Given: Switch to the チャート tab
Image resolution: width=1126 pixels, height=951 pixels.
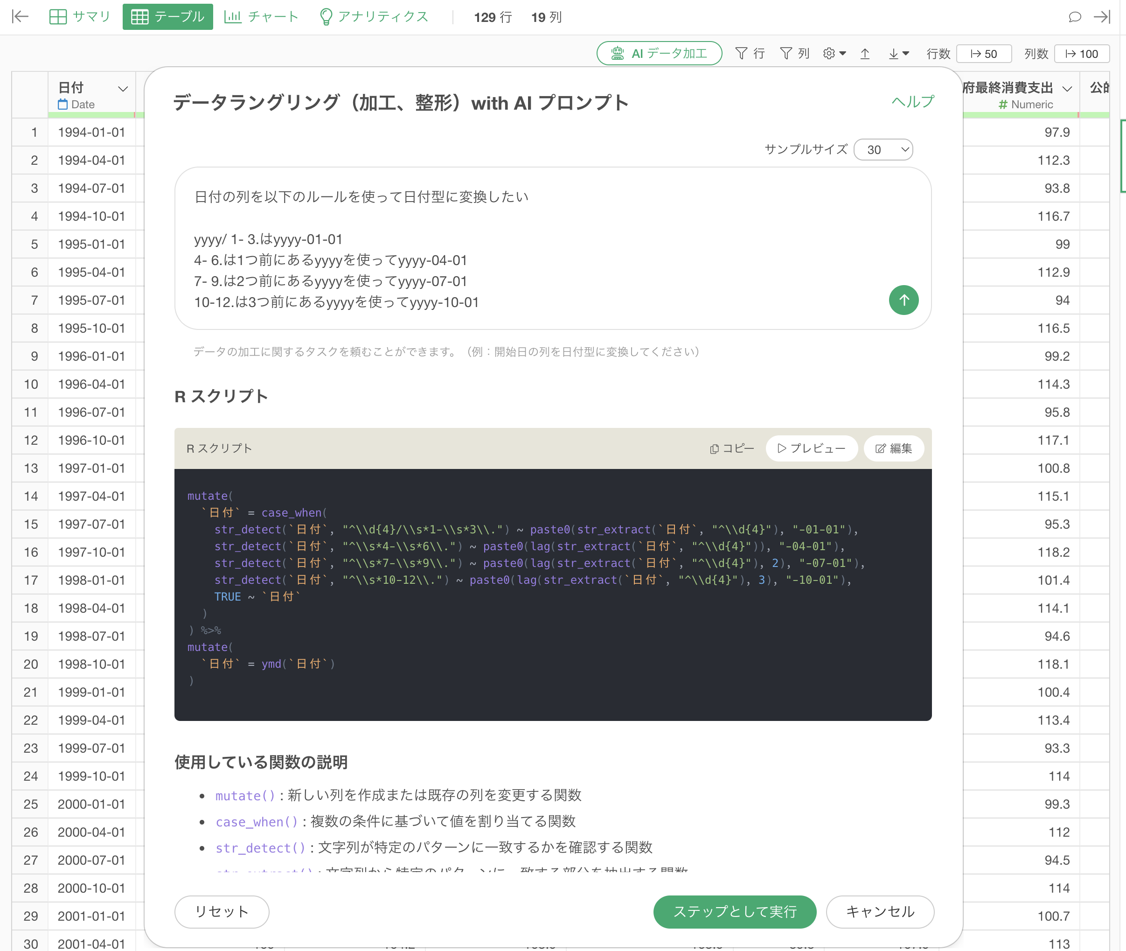Looking at the screenshot, I should point(261,17).
